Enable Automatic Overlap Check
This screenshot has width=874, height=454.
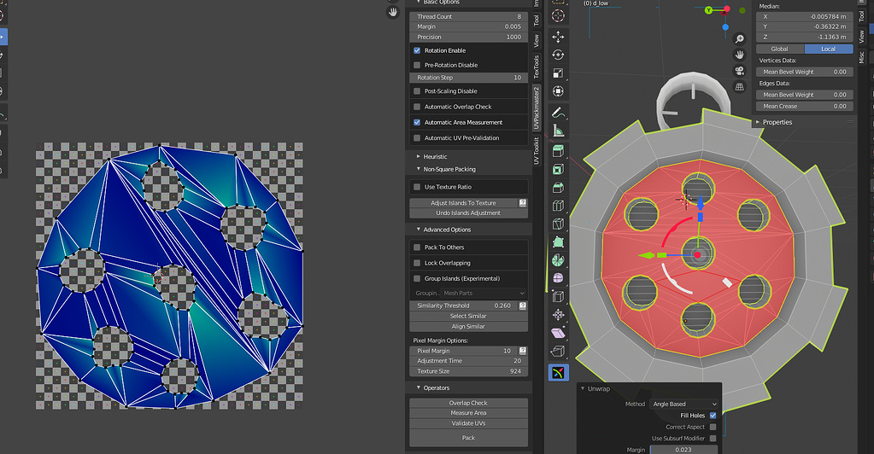tap(417, 107)
